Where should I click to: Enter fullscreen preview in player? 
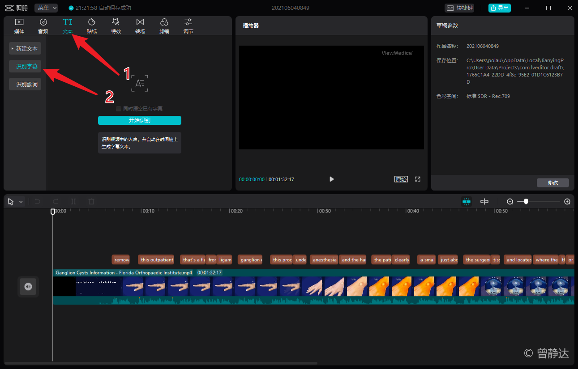pos(418,179)
